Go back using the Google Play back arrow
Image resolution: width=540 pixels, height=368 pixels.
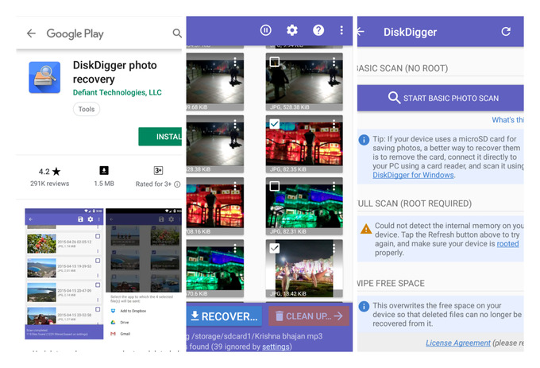31,33
